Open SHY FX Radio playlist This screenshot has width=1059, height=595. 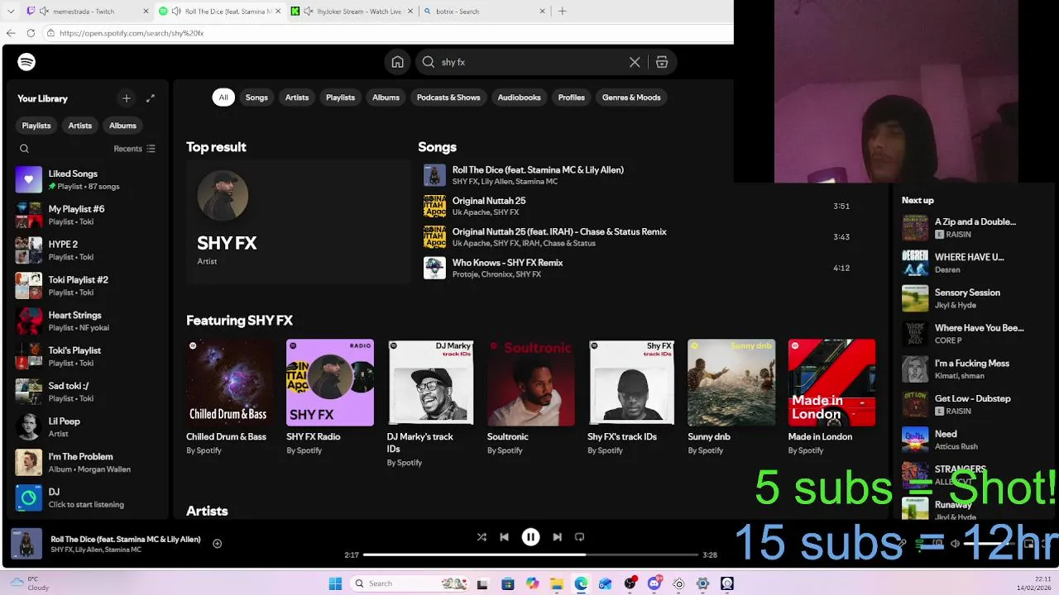[330, 398]
